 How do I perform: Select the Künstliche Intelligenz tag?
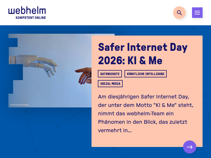[146, 74]
